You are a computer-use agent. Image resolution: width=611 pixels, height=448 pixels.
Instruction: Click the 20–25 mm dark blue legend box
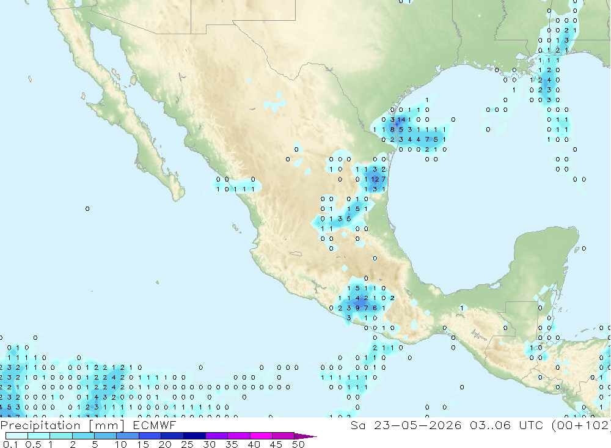point(172,436)
